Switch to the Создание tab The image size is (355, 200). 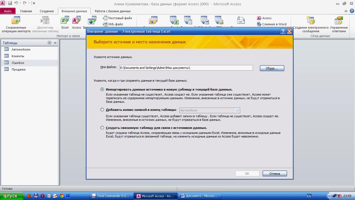click(x=47, y=11)
